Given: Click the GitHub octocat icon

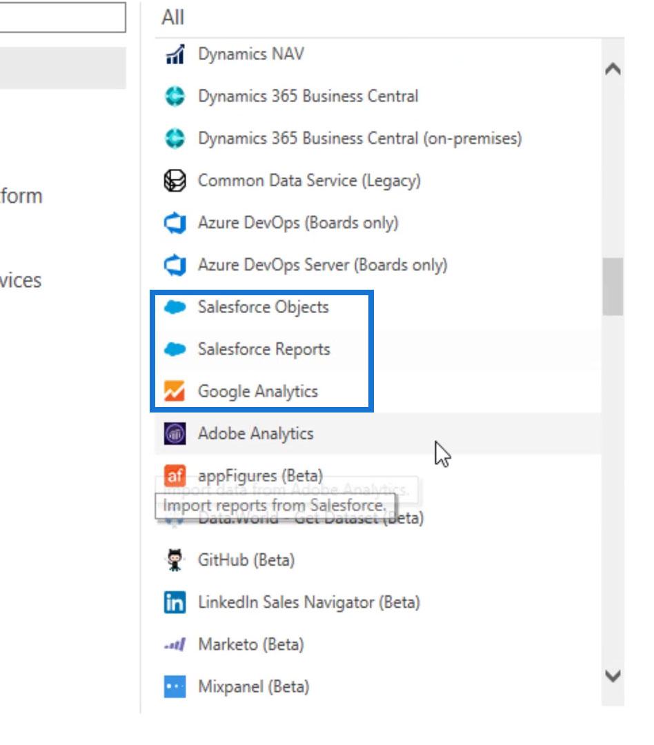Looking at the screenshot, I should pyautogui.click(x=175, y=560).
